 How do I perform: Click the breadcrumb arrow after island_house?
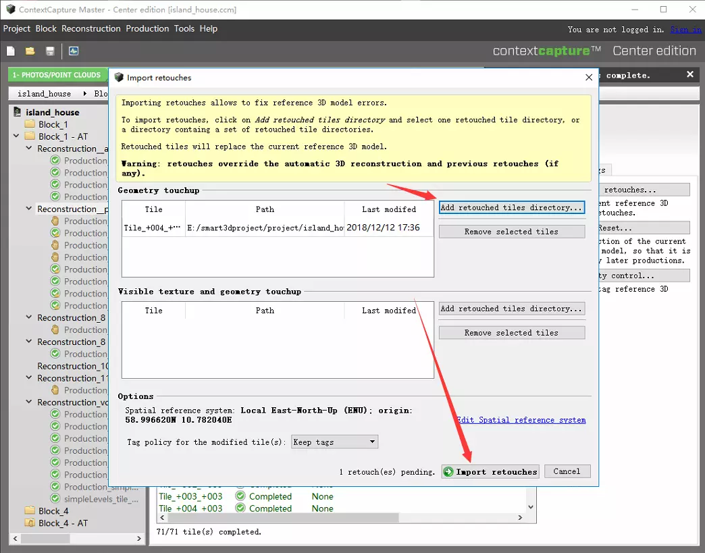point(84,93)
